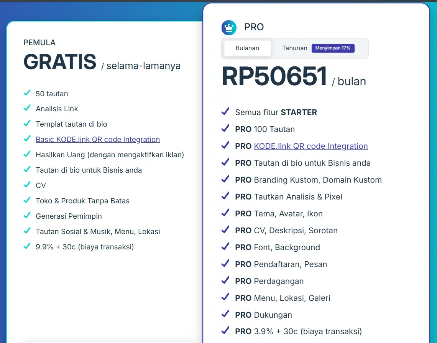Click checkmark beside PRO Dukungan
This screenshot has width=437, height=343.
(225, 315)
